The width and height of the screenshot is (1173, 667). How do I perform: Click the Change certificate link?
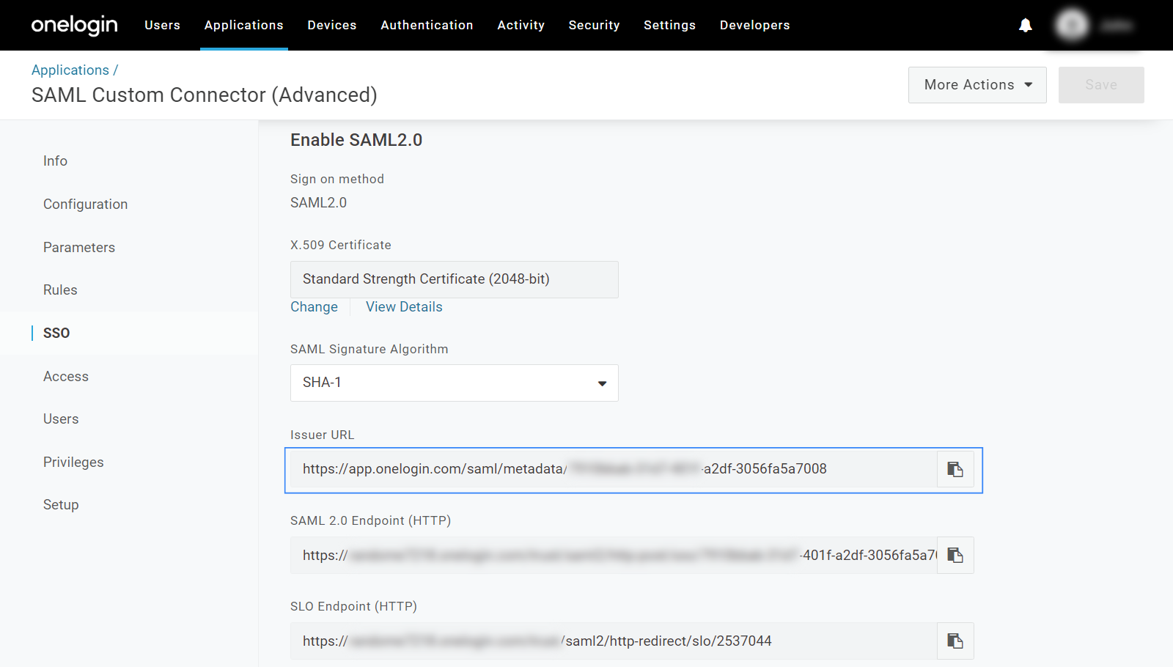tap(314, 307)
